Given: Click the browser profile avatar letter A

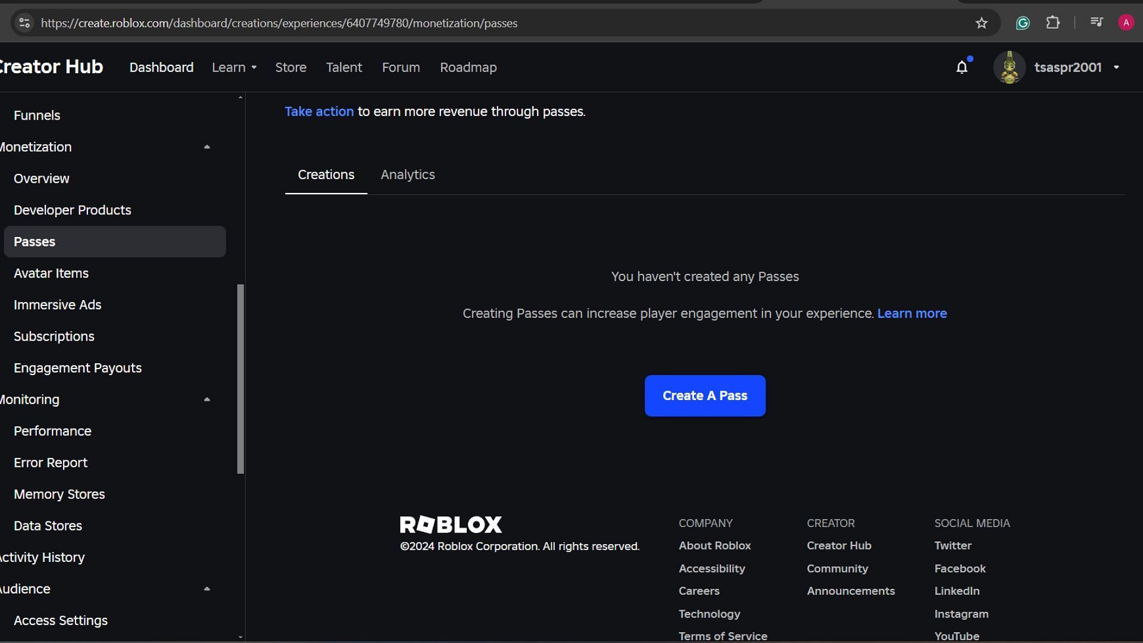Looking at the screenshot, I should pyautogui.click(x=1125, y=23).
